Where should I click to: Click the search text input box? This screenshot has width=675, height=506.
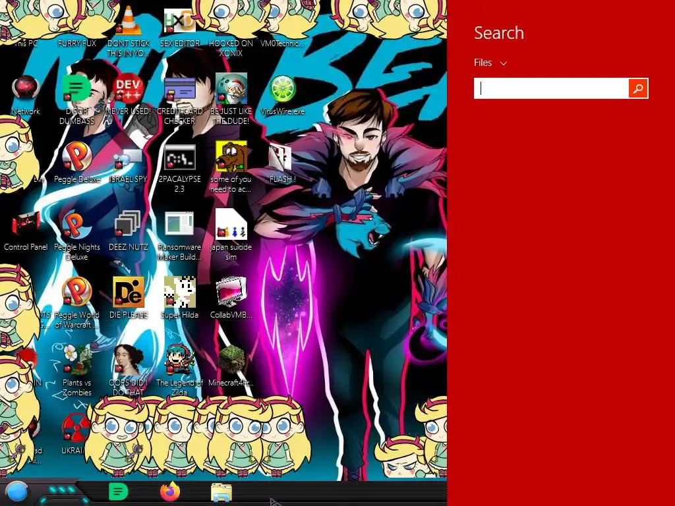point(551,88)
